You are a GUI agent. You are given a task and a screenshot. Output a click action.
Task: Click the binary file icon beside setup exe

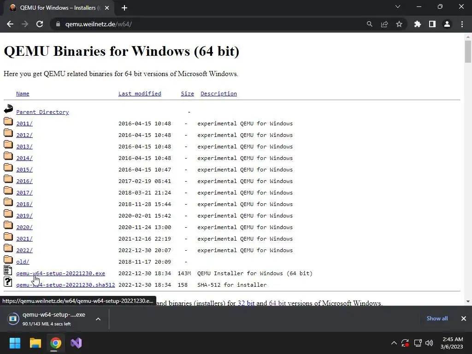tap(8, 270)
